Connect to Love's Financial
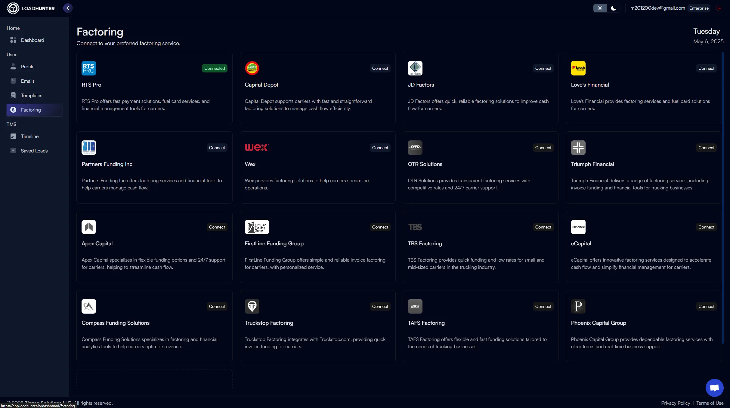 point(706,68)
